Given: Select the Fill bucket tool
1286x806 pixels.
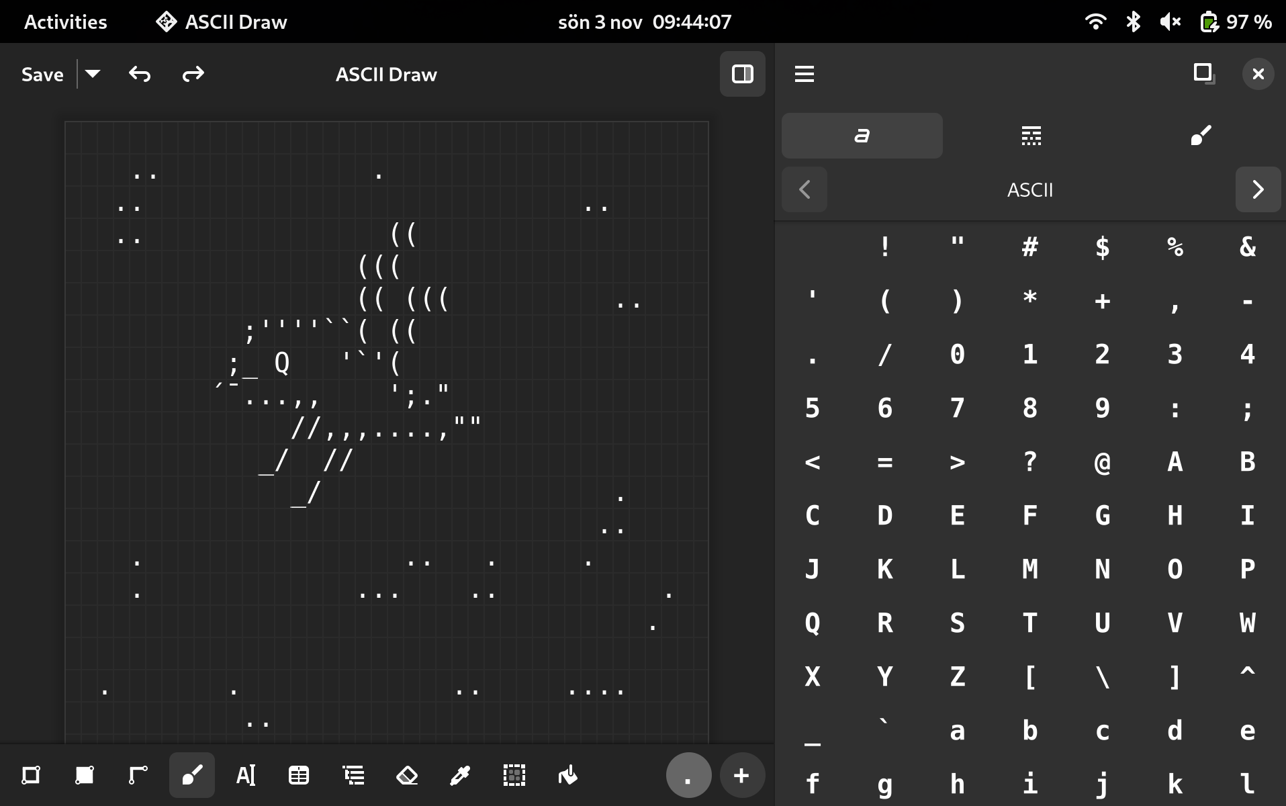Looking at the screenshot, I should pyautogui.click(x=568, y=776).
